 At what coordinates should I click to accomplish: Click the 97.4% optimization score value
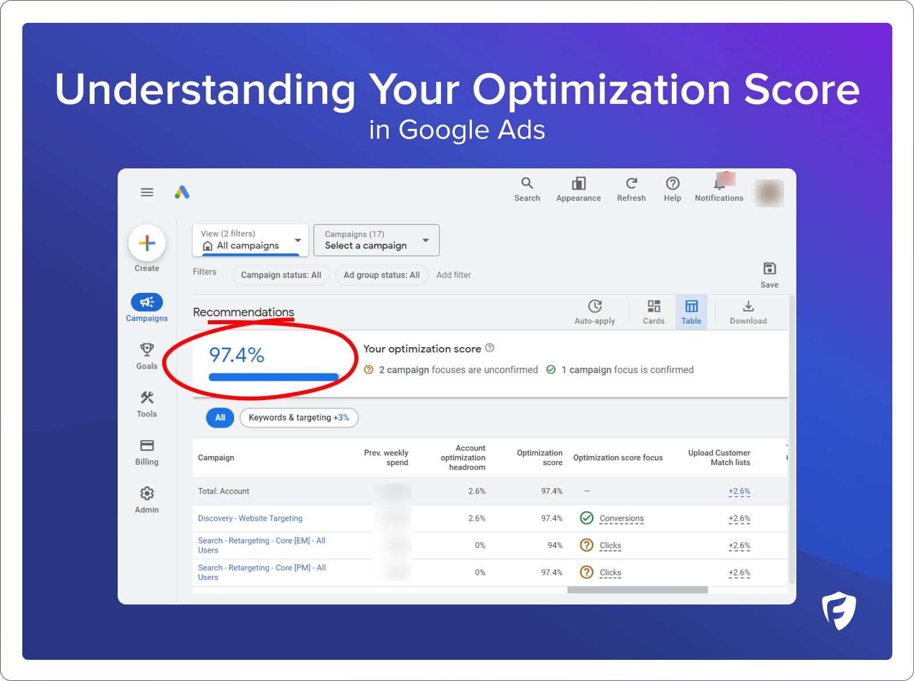point(236,355)
